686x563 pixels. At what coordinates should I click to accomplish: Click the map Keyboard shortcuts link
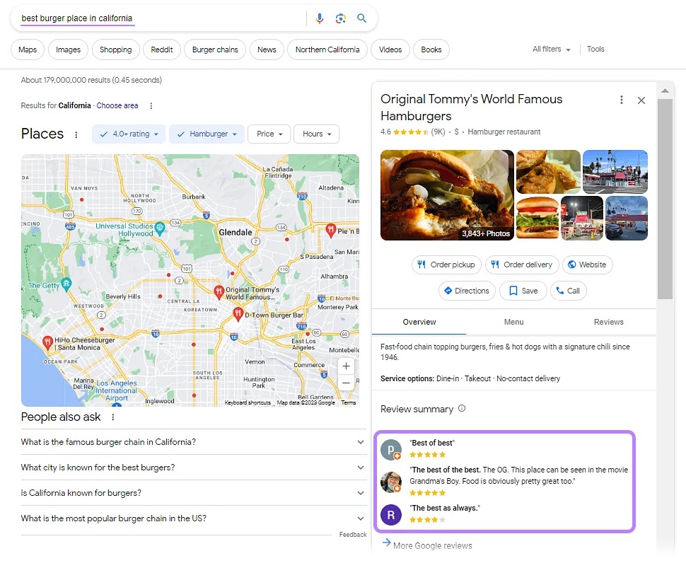pos(248,403)
